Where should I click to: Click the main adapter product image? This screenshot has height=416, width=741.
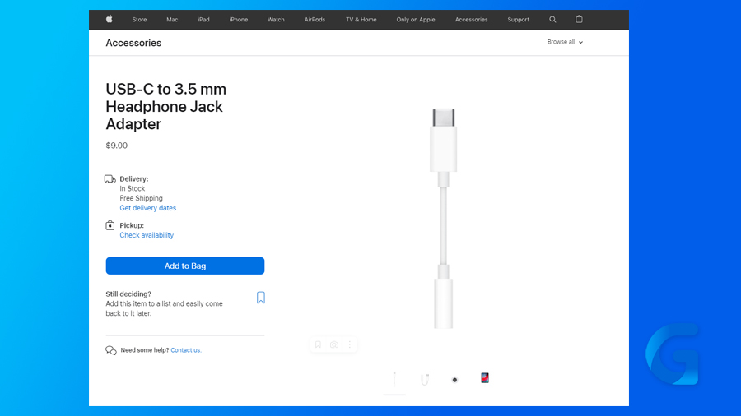(443, 219)
